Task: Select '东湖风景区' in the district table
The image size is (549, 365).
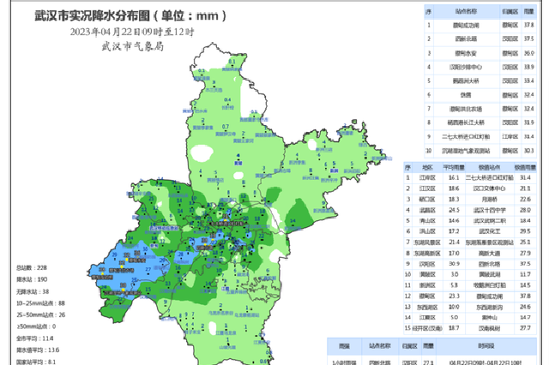Action: (427, 242)
